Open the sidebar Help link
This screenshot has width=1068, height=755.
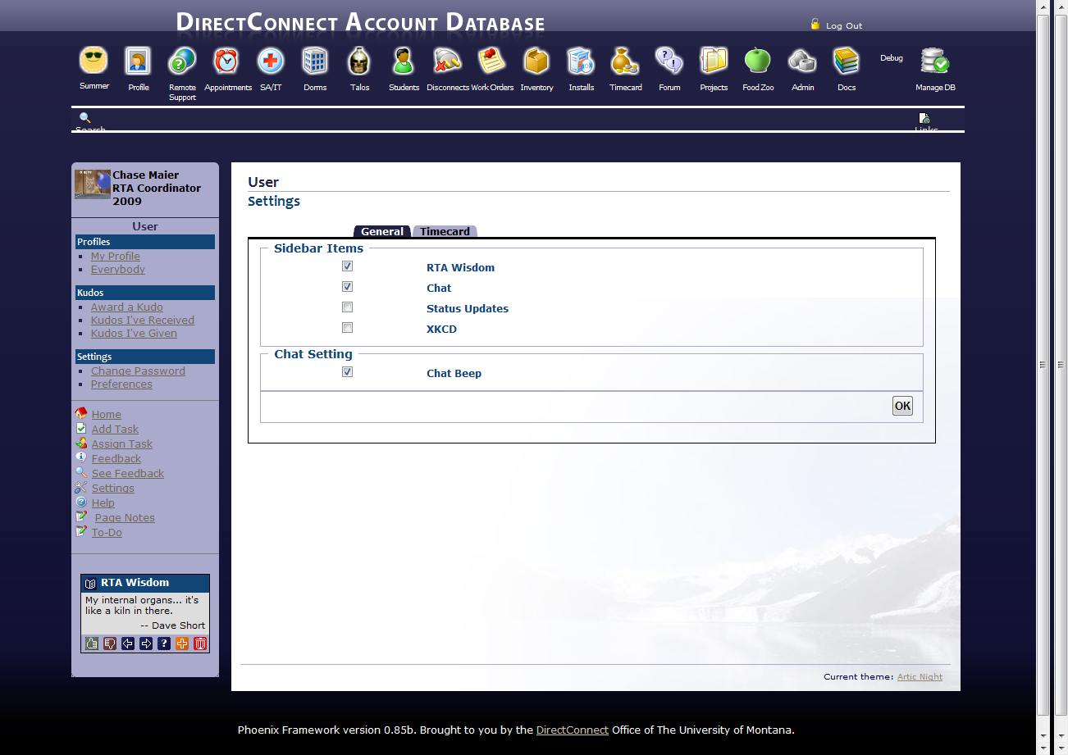coord(103,503)
